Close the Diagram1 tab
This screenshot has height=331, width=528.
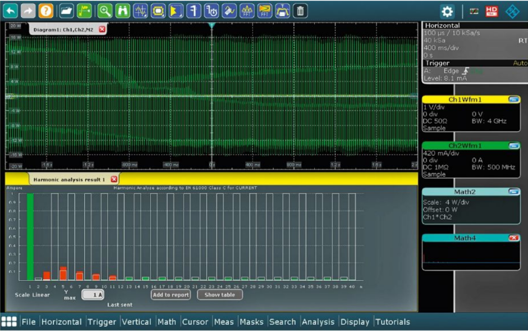coord(102,30)
